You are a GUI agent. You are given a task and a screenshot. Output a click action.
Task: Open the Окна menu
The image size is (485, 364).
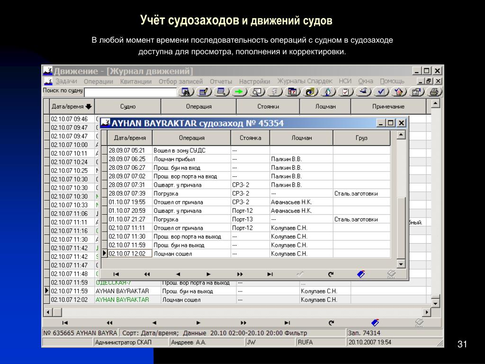click(366, 81)
